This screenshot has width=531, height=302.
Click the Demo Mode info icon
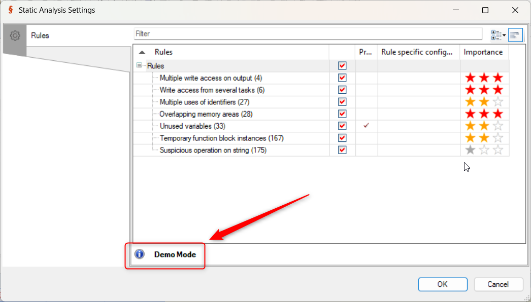[140, 254]
